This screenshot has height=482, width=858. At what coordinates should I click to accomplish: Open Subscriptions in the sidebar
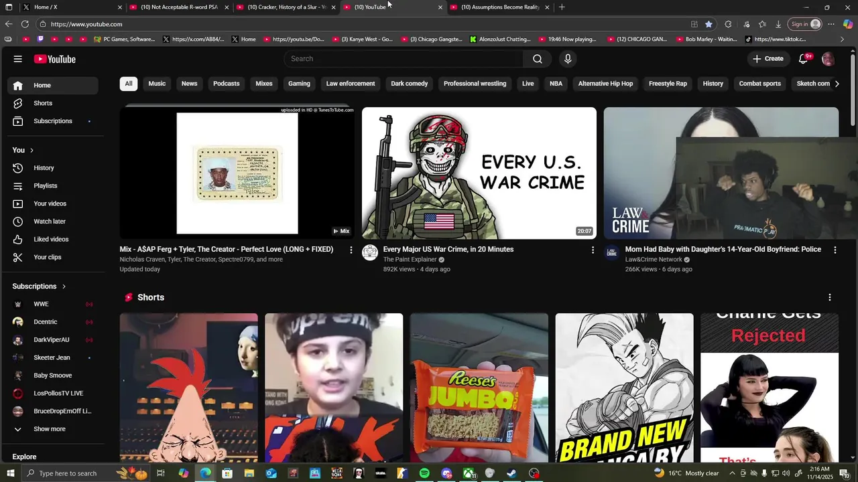(53, 121)
